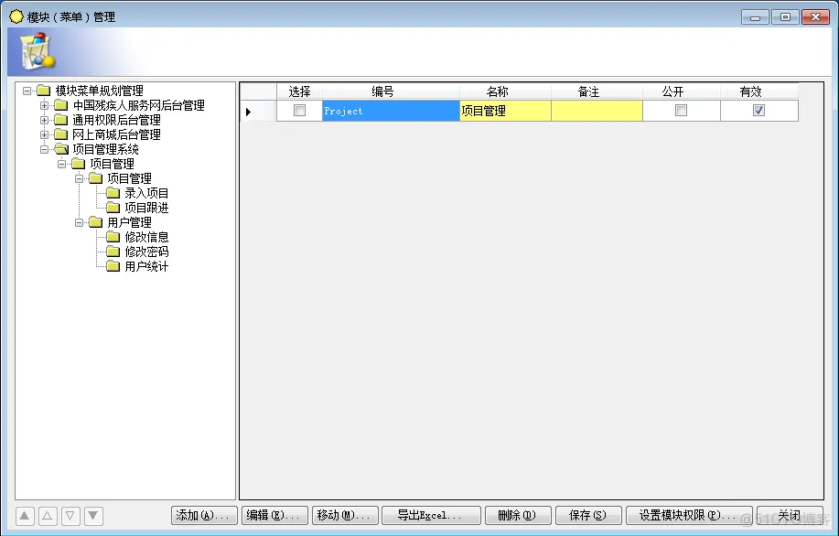This screenshot has height=536, width=839.
Task: Click the 保存(S) button
Action: tap(588, 516)
